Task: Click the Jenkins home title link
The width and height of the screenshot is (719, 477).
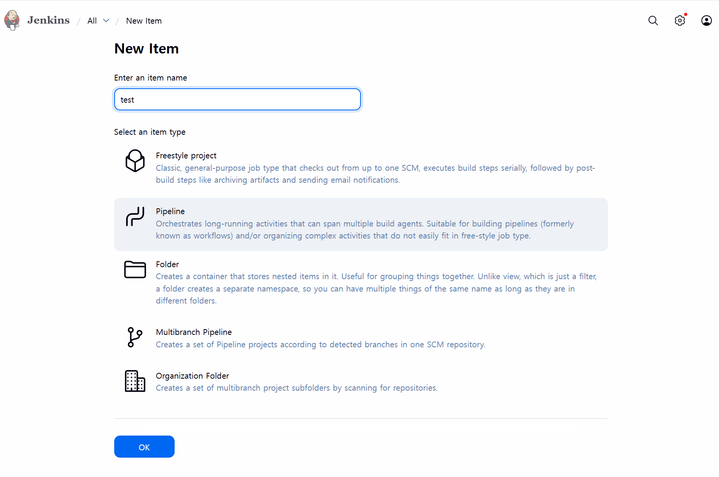Action: (48, 20)
